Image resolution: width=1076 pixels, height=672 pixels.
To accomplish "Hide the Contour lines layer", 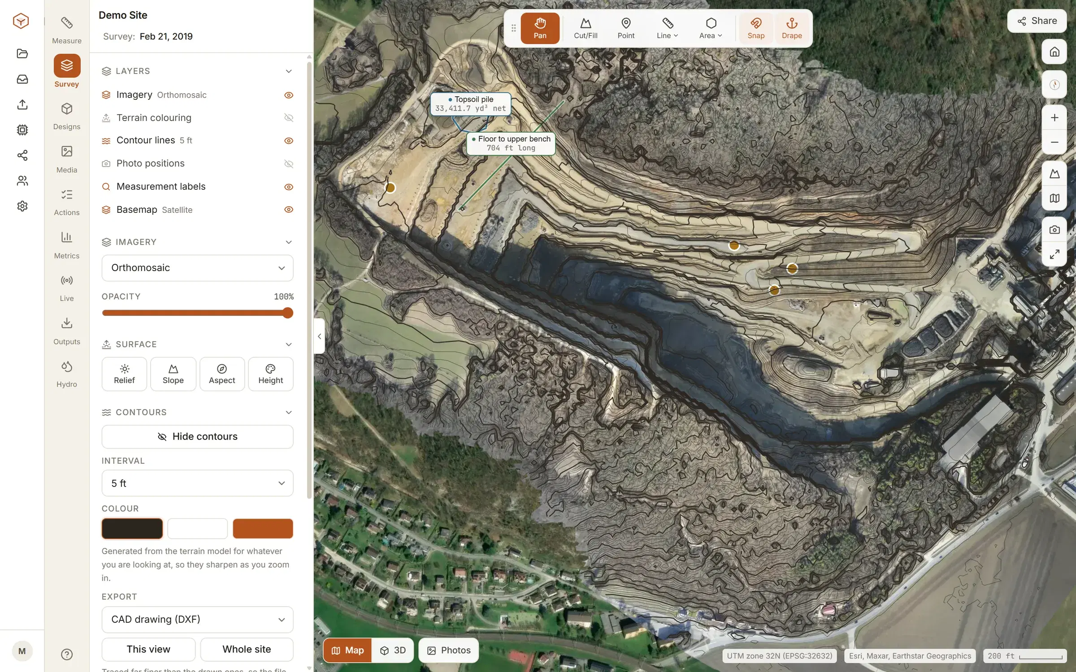I will 289,141.
